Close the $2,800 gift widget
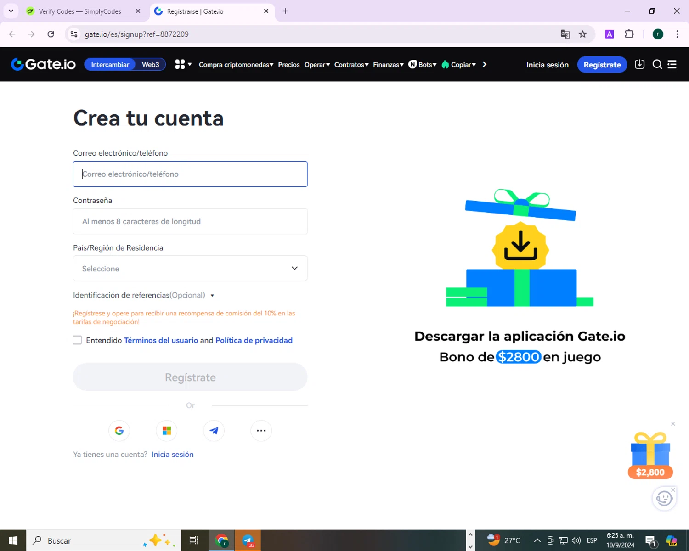Screen dimensions: 689x551 tap(673, 424)
